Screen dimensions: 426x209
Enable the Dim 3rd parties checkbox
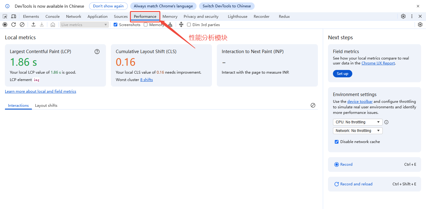[x=189, y=25]
